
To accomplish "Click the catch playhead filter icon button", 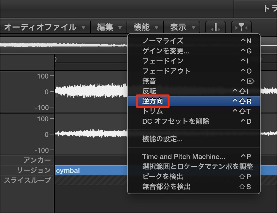I will point(241,27).
